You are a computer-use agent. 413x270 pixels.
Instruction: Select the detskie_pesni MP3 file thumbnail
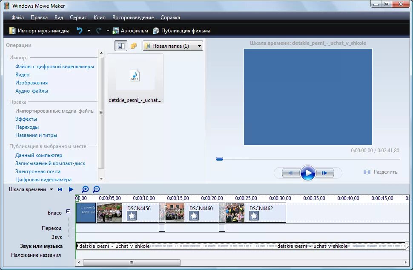coord(135,78)
